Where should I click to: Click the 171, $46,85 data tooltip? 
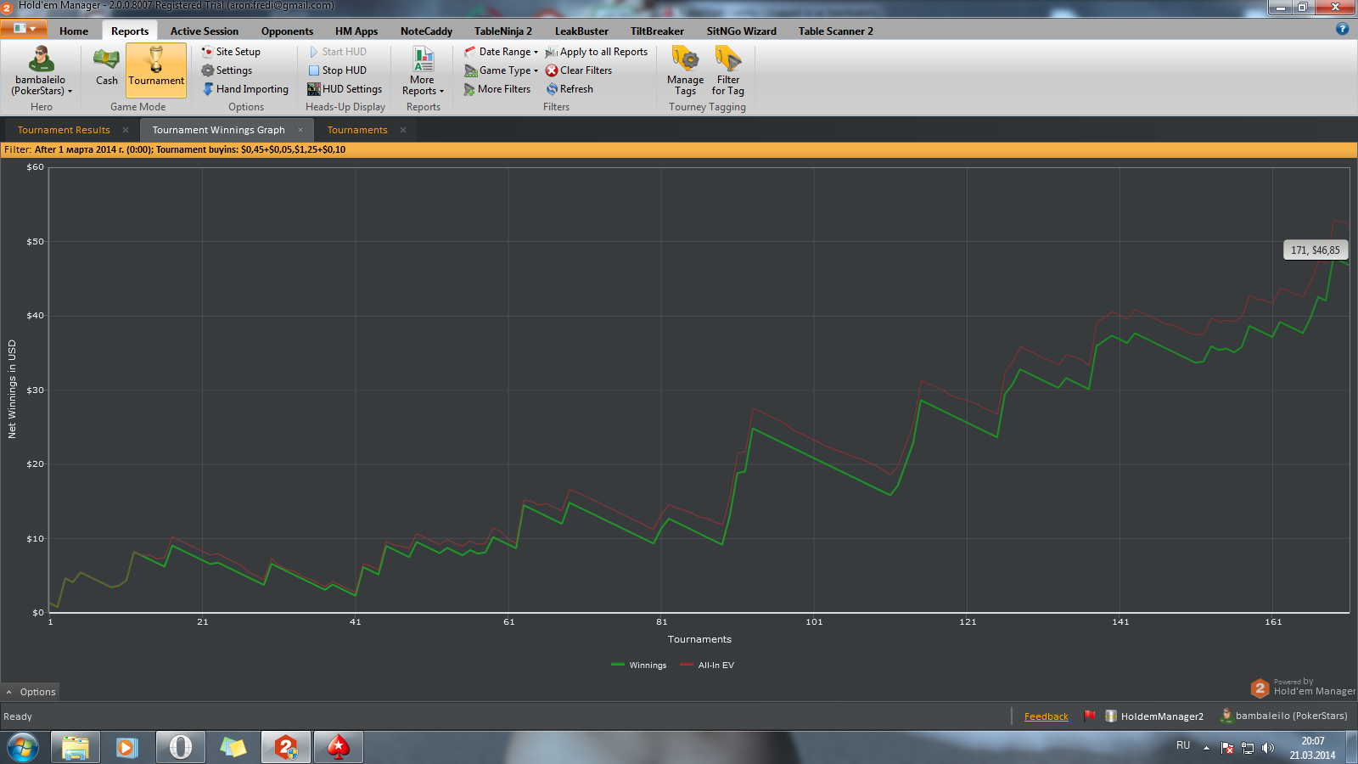point(1316,250)
